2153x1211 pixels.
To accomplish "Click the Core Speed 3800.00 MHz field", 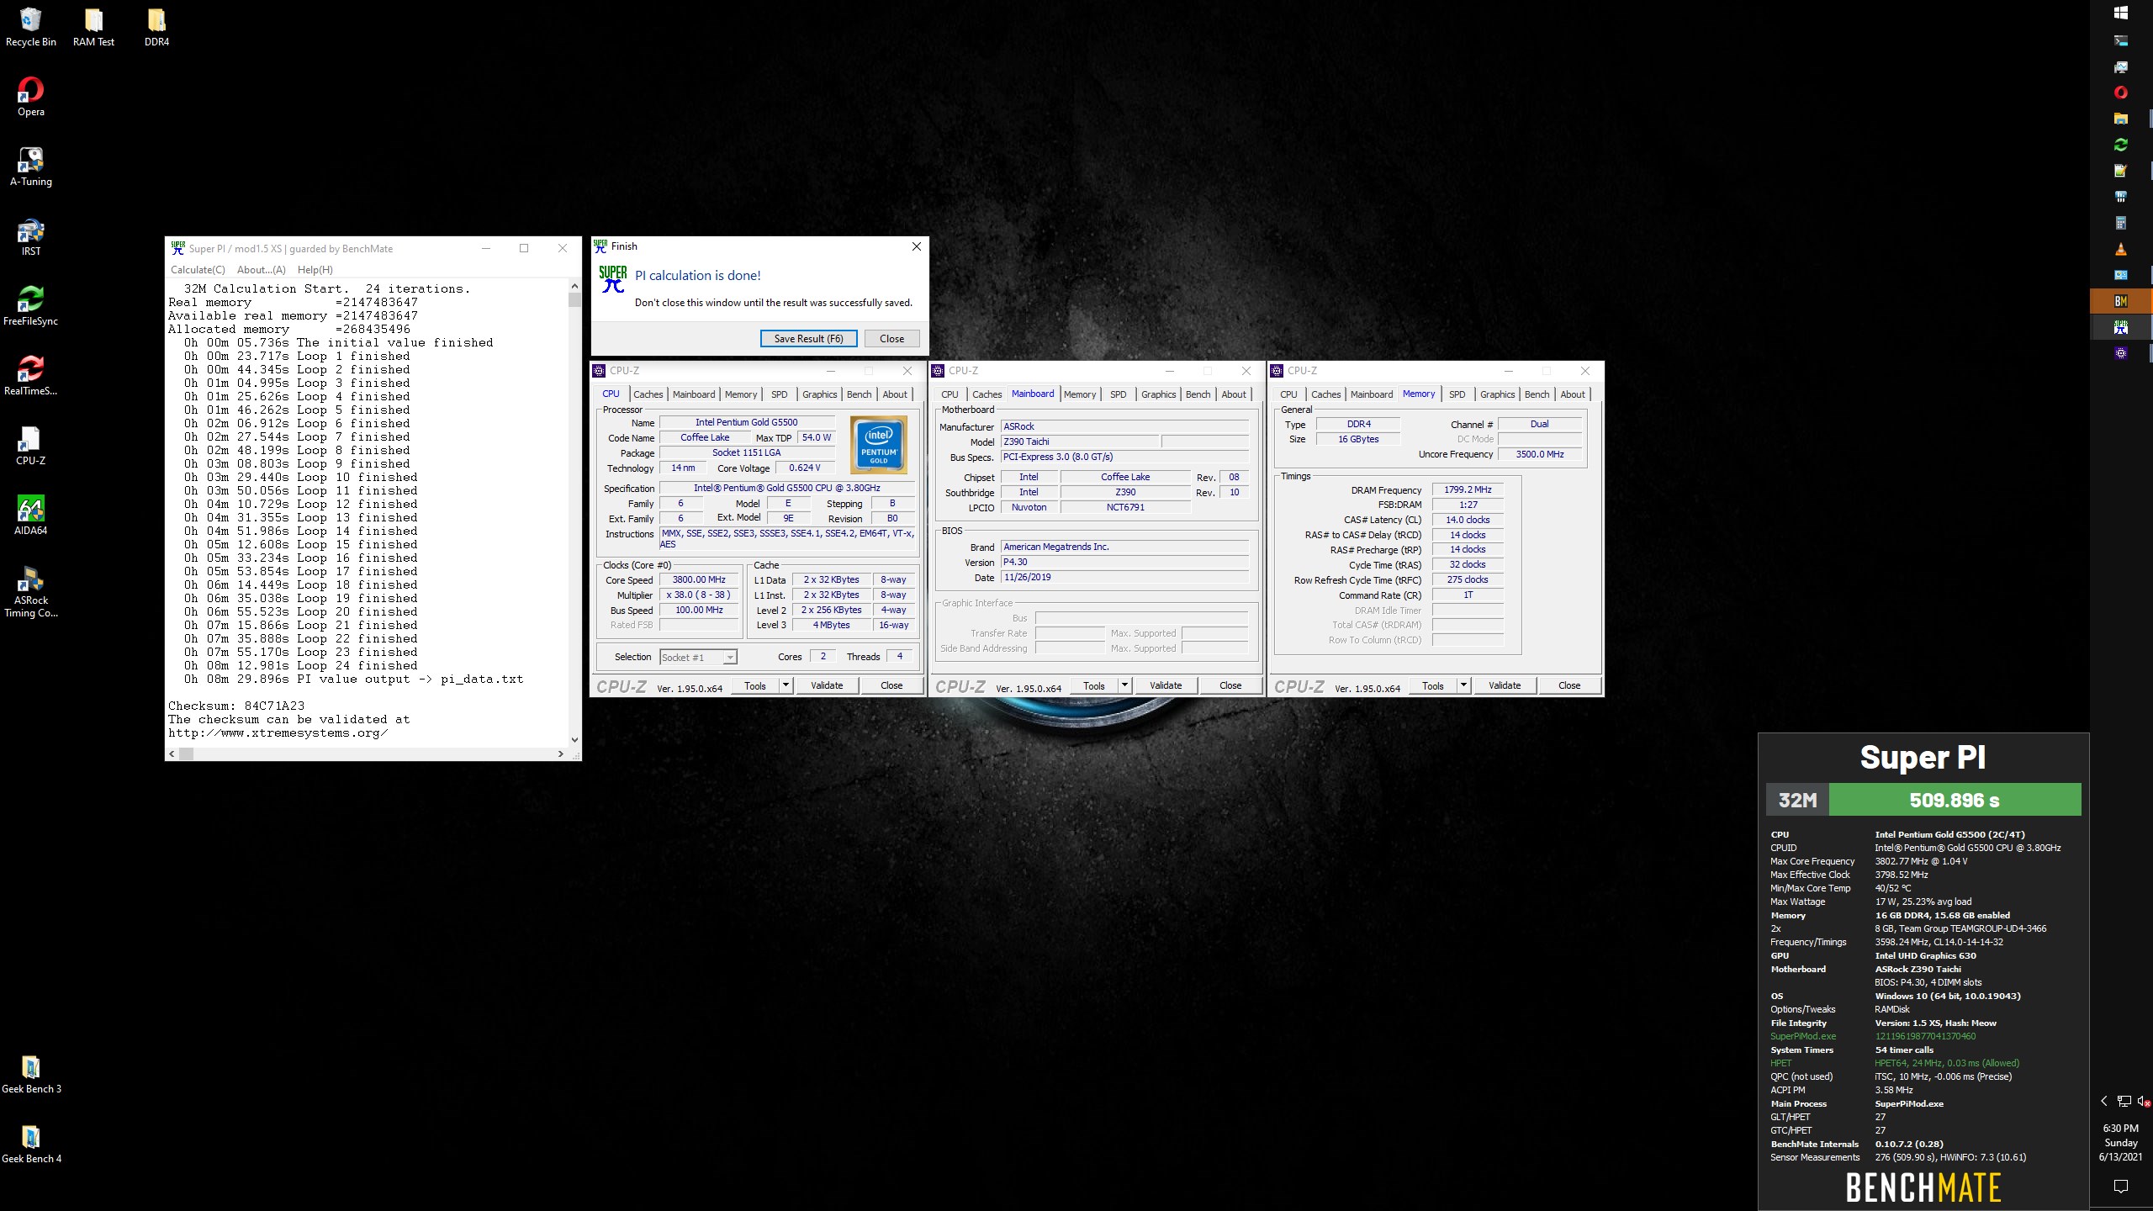I will tap(699, 579).
